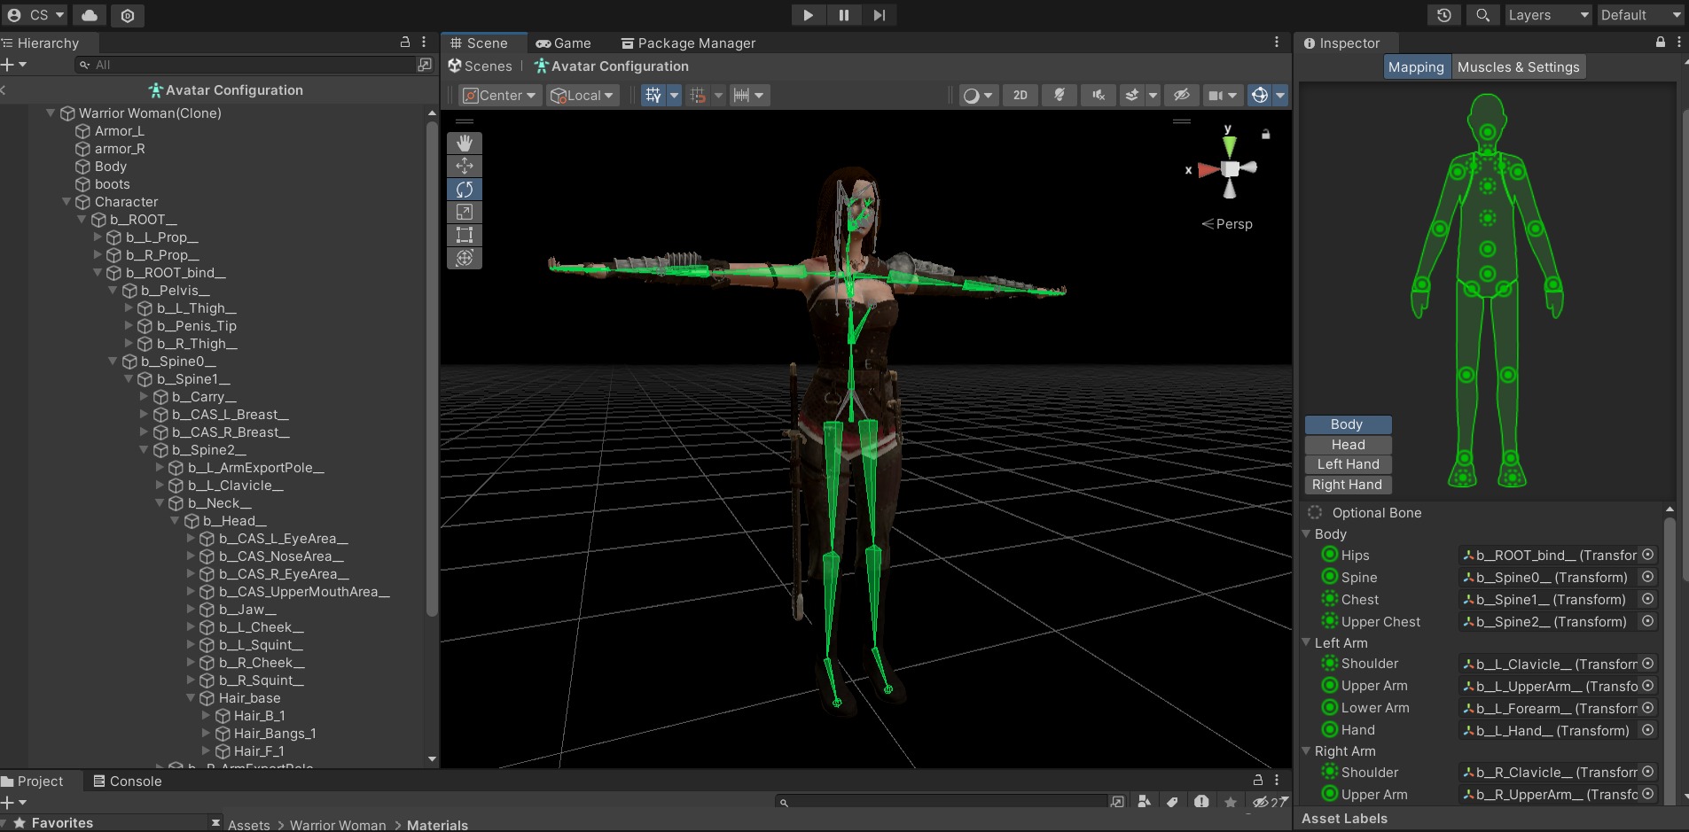
Task: Select the Transform tool in Scene
Action: pyautogui.click(x=464, y=258)
